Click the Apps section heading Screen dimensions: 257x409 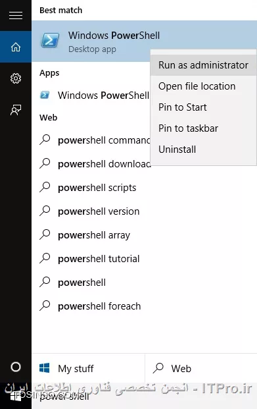coord(49,73)
